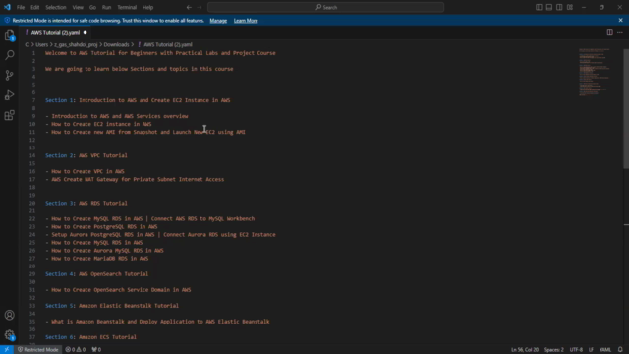Click line 14 Section 2: AWS VPC Tutorial
This screenshot has height=354, width=629.
tap(86, 155)
